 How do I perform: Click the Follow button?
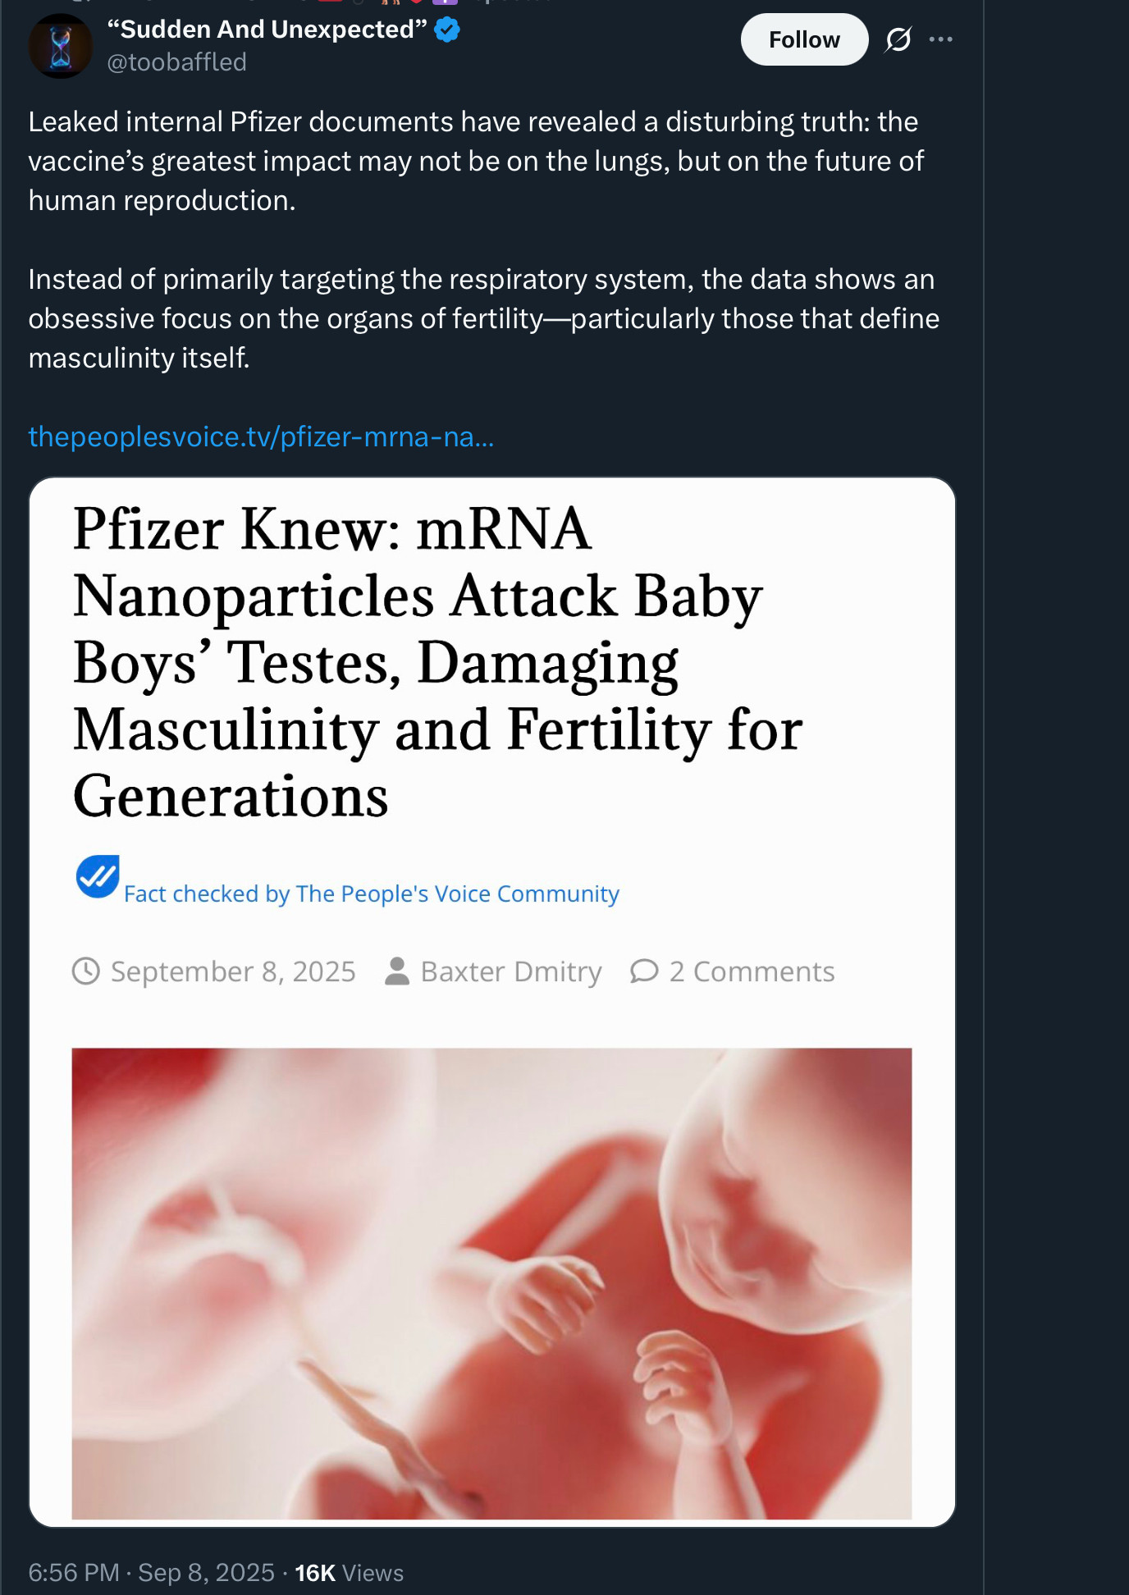(803, 39)
